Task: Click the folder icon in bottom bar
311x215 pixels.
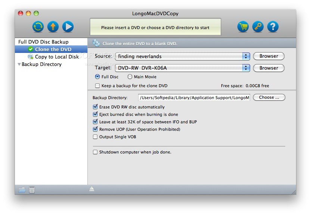Action: pyautogui.click(x=22, y=190)
